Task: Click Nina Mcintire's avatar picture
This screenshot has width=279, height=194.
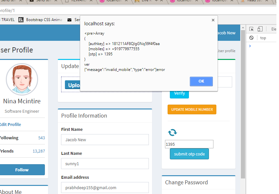Action: click(22, 79)
